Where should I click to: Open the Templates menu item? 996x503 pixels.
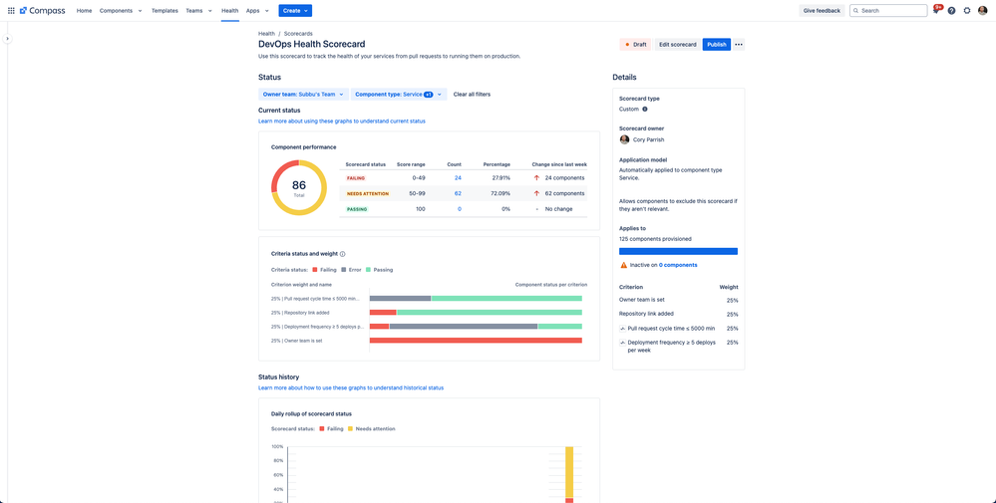(165, 11)
